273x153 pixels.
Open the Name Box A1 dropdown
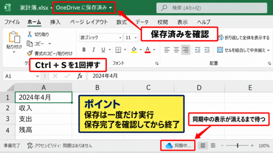[x=38, y=76]
